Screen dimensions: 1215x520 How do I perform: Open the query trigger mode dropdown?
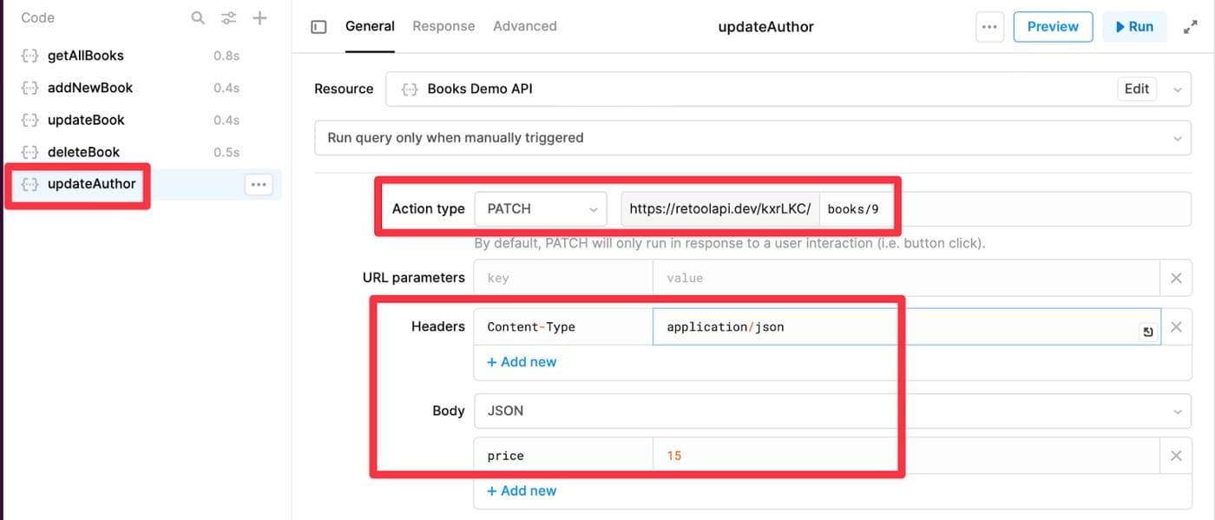pos(752,138)
